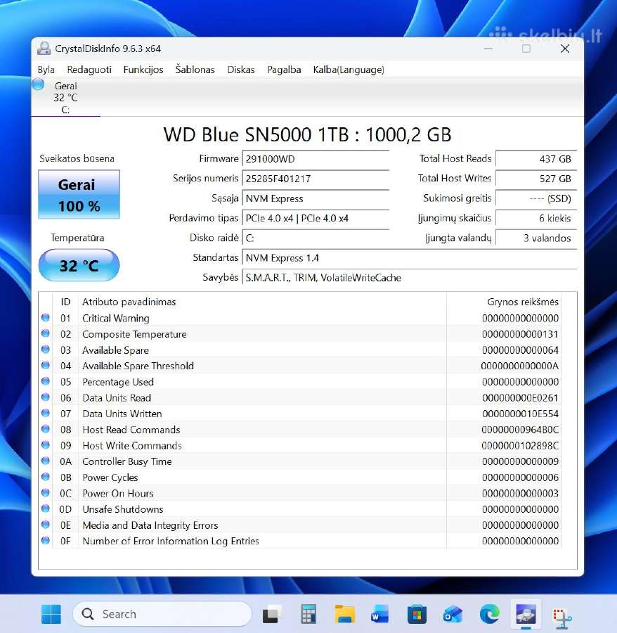Open the Byla menu
The image size is (617, 633).
[x=46, y=70]
